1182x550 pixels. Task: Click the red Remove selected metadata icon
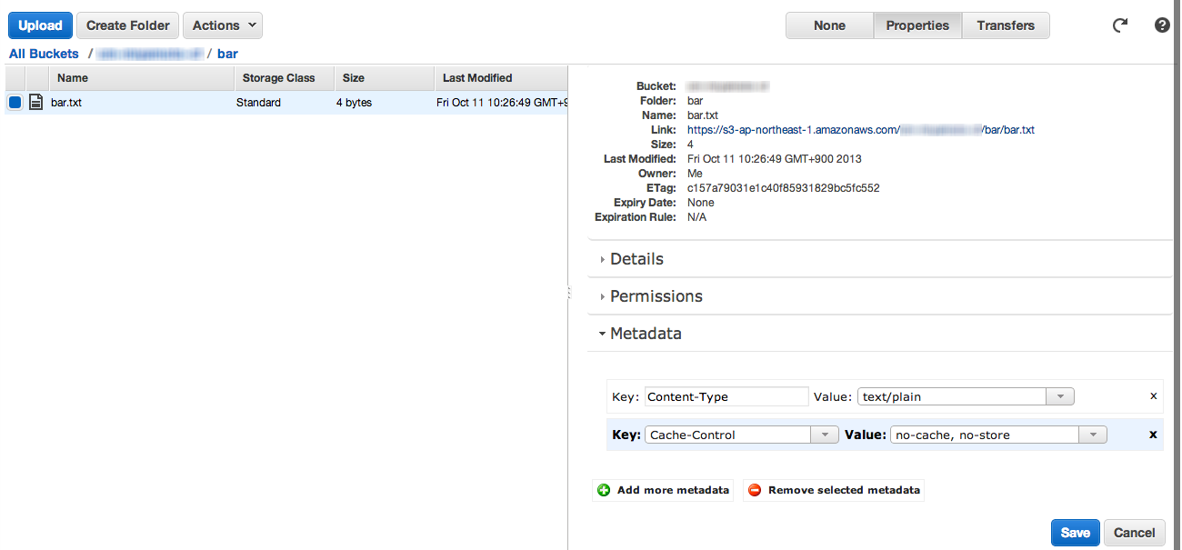click(x=755, y=490)
